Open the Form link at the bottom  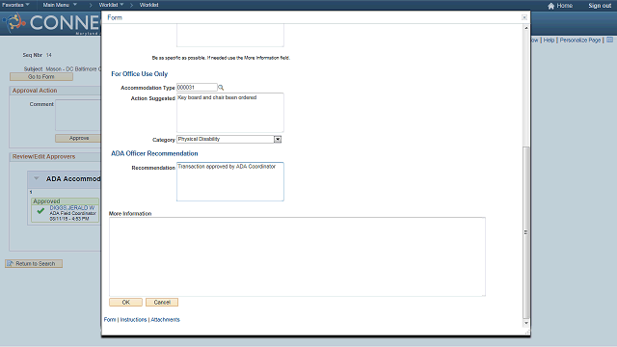tap(110, 319)
